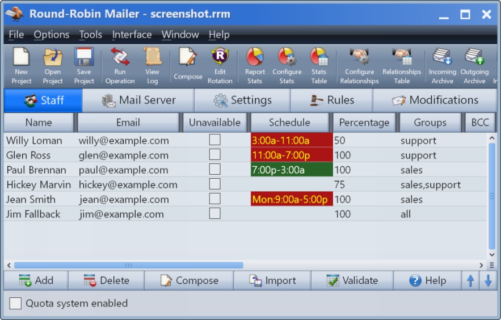Sort by the Name column header
Image resolution: width=501 pixels, height=320 pixels.
click(x=39, y=123)
